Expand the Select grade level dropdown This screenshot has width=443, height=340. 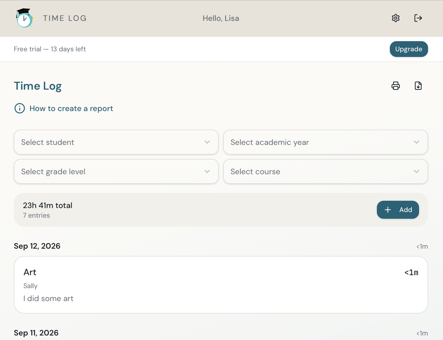116,171
